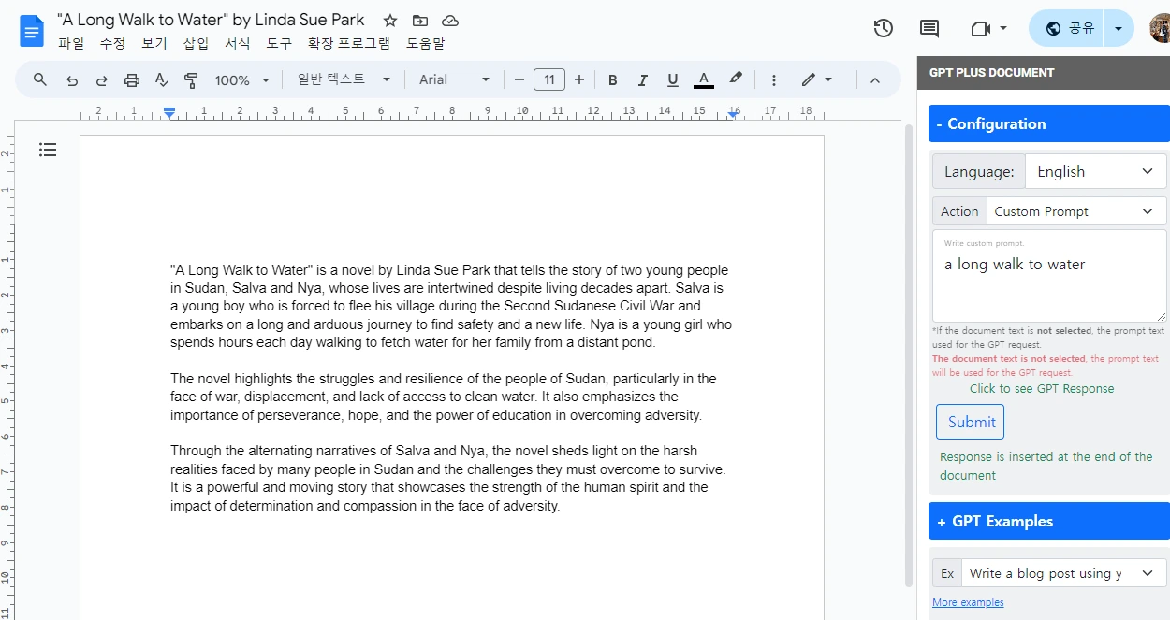Click paragraph starting "Through the alternating narratives"

[448, 478]
